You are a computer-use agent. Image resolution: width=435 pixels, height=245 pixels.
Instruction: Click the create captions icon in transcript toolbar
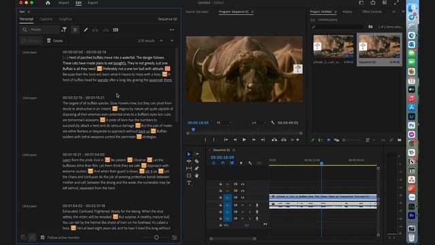pos(116,30)
